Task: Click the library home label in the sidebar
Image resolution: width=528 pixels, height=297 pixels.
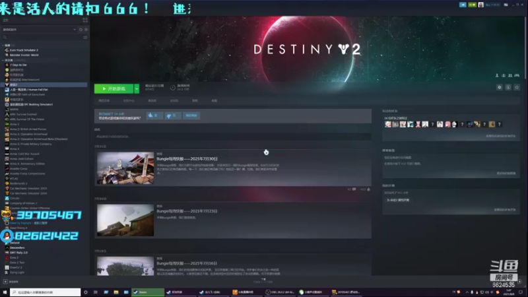Action: [x=5, y=20]
